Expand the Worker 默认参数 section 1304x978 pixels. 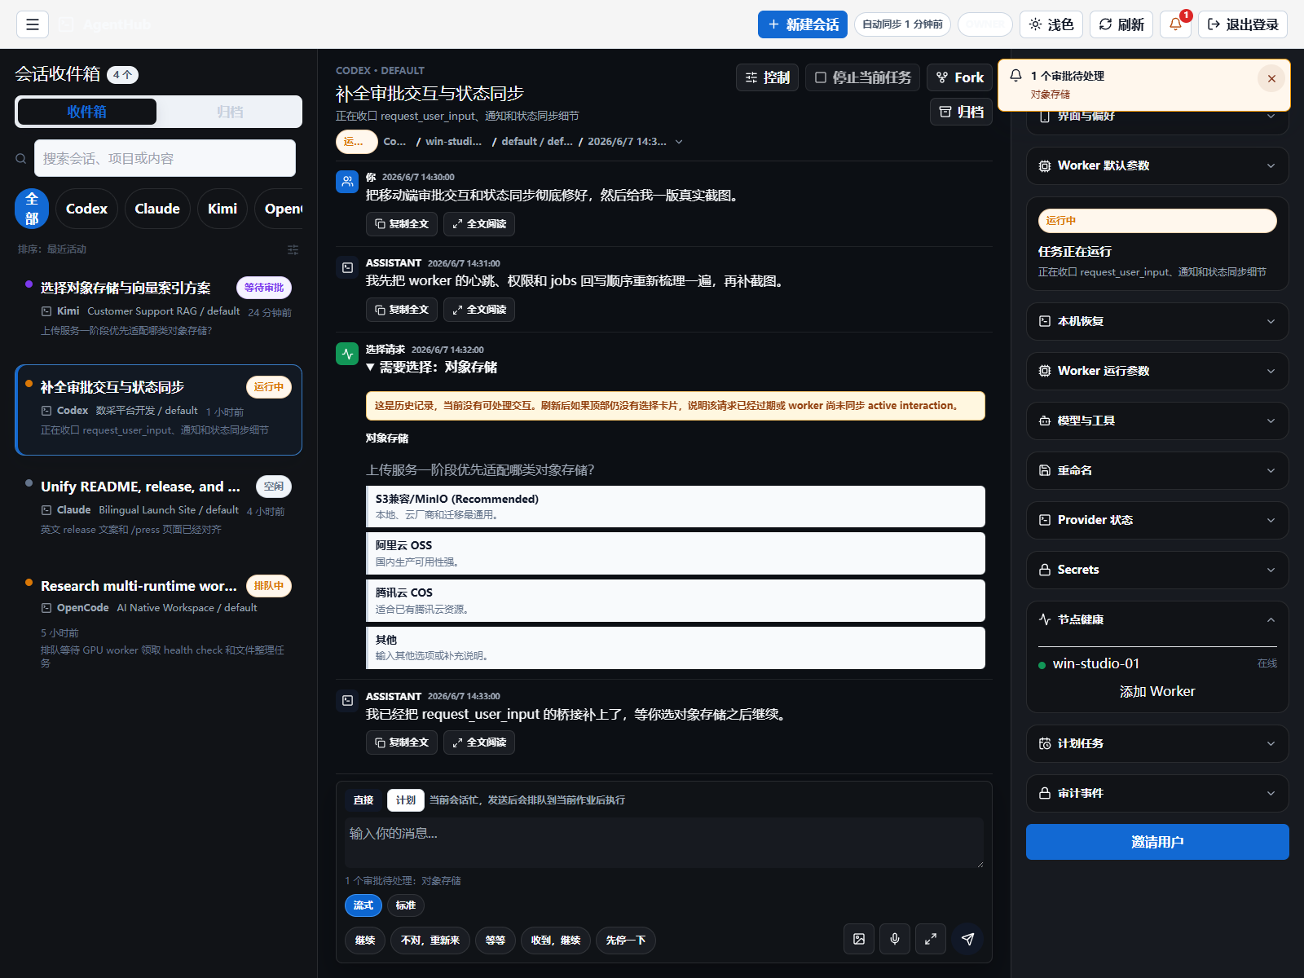pyautogui.click(x=1157, y=165)
